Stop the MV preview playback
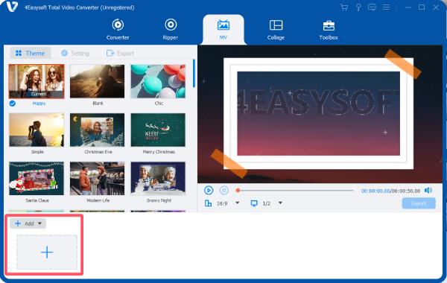Image resolution: width=447 pixels, height=283 pixels. (x=224, y=190)
